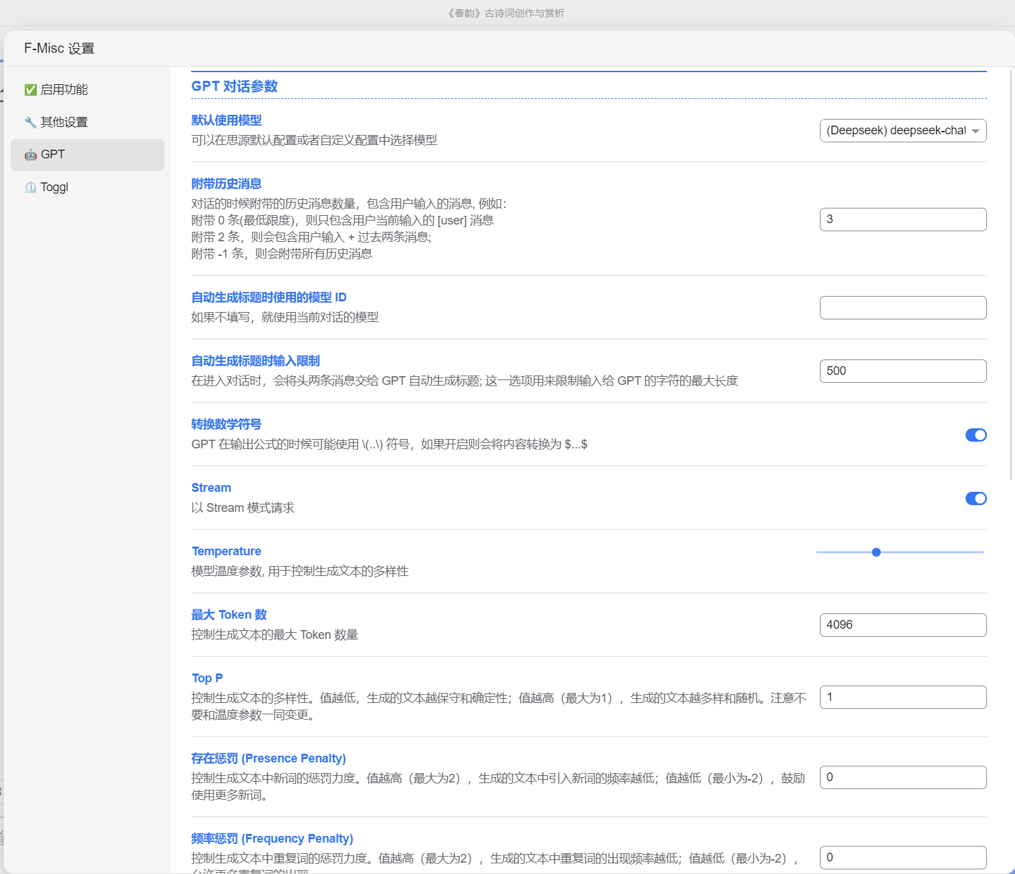This screenshot has height=874, width=1015.
Task: Click the Temperature setting title
Action: [227, 551]
